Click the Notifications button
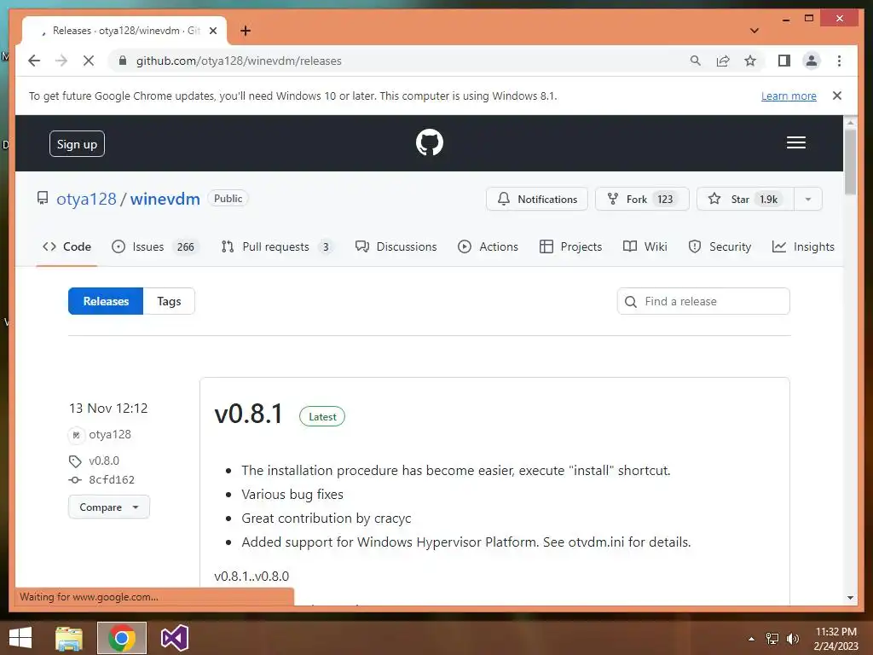 coord(537,199)
